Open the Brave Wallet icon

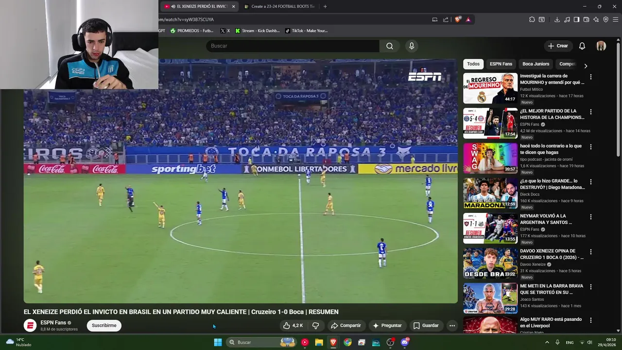click(586, 19)
